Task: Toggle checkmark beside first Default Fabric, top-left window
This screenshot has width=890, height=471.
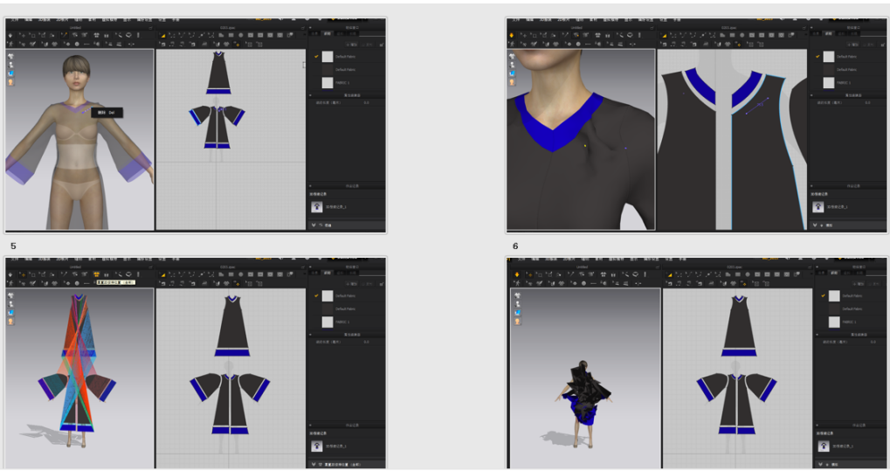Action: click(315, 56)
